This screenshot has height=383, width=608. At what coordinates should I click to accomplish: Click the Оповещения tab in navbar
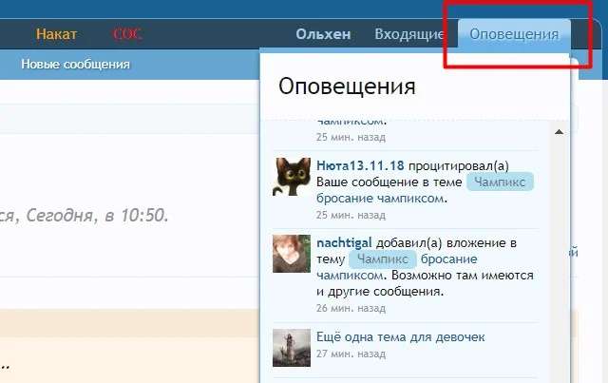pos(514,34)
